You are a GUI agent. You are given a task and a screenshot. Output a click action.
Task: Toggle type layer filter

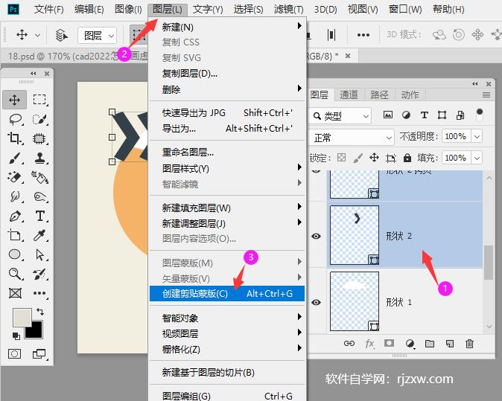425,115
